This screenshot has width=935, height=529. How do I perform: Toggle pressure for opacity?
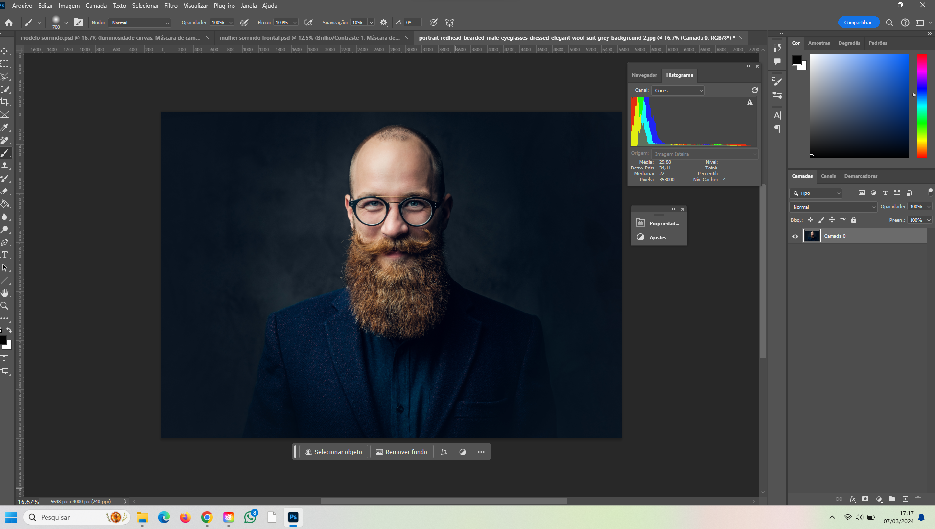244,23
